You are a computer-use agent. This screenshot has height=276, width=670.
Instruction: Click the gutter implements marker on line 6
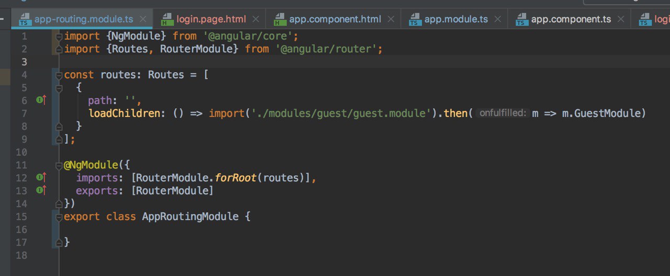pyautogui.click(x=41, y=100)
